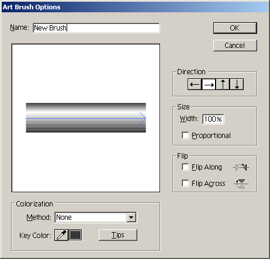
Task: Click the Art Brush Options title bar
Action: point(135,7)
